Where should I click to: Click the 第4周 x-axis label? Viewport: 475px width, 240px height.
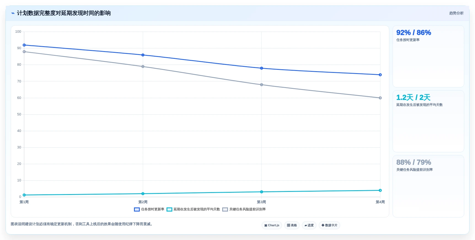click(x=380, y=202)
